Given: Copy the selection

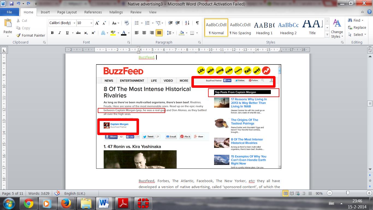Looking at the screenshot, I should coord(23,28).
